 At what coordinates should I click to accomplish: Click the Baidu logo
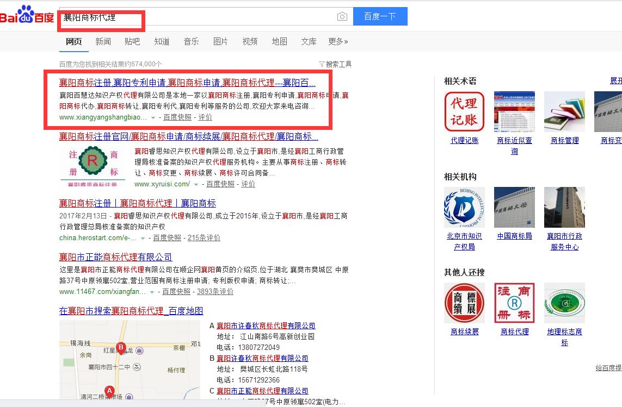[x=27, y=15]
